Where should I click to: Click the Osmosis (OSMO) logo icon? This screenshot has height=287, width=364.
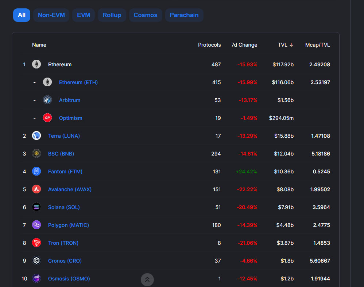(36, 278)
